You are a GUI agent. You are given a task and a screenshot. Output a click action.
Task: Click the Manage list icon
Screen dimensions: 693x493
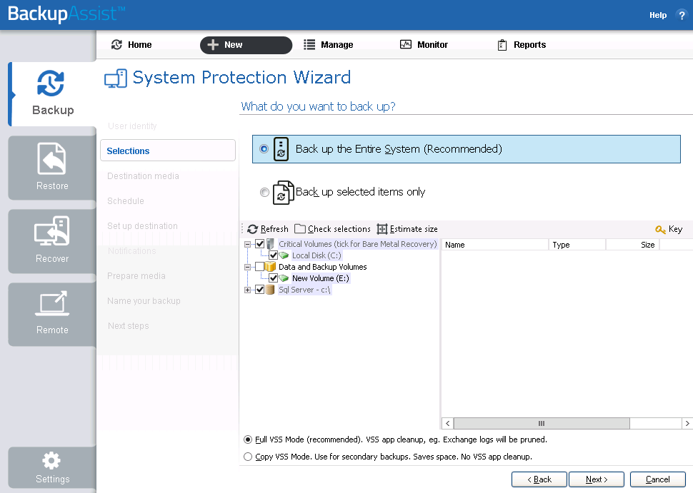(x=309, y=44)
